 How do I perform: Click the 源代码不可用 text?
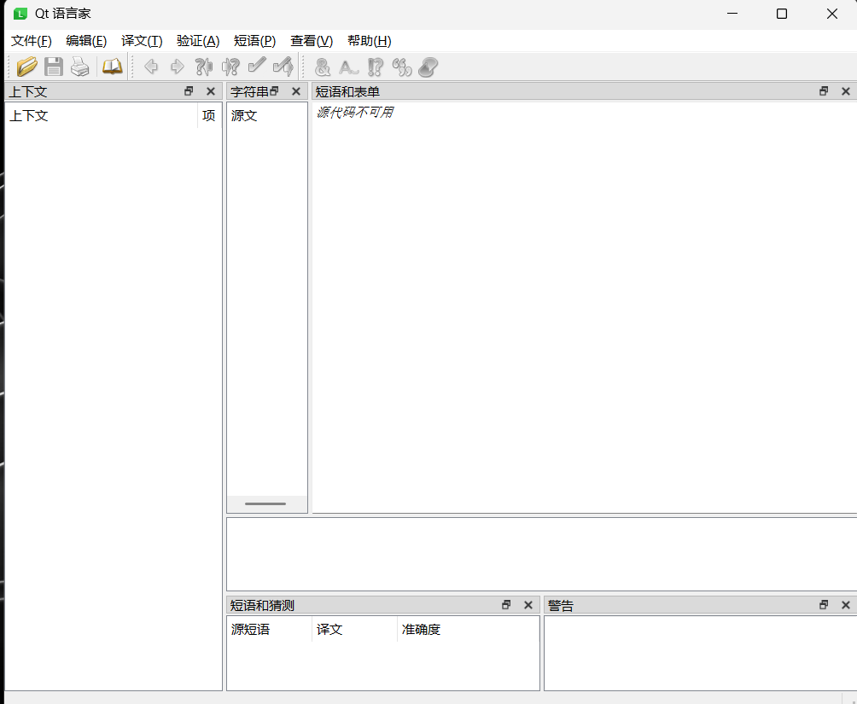(355, 113)
